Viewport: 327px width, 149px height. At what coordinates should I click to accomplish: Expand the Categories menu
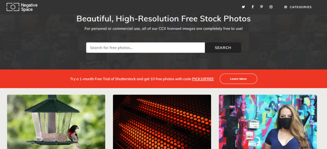tap(298, 7)
